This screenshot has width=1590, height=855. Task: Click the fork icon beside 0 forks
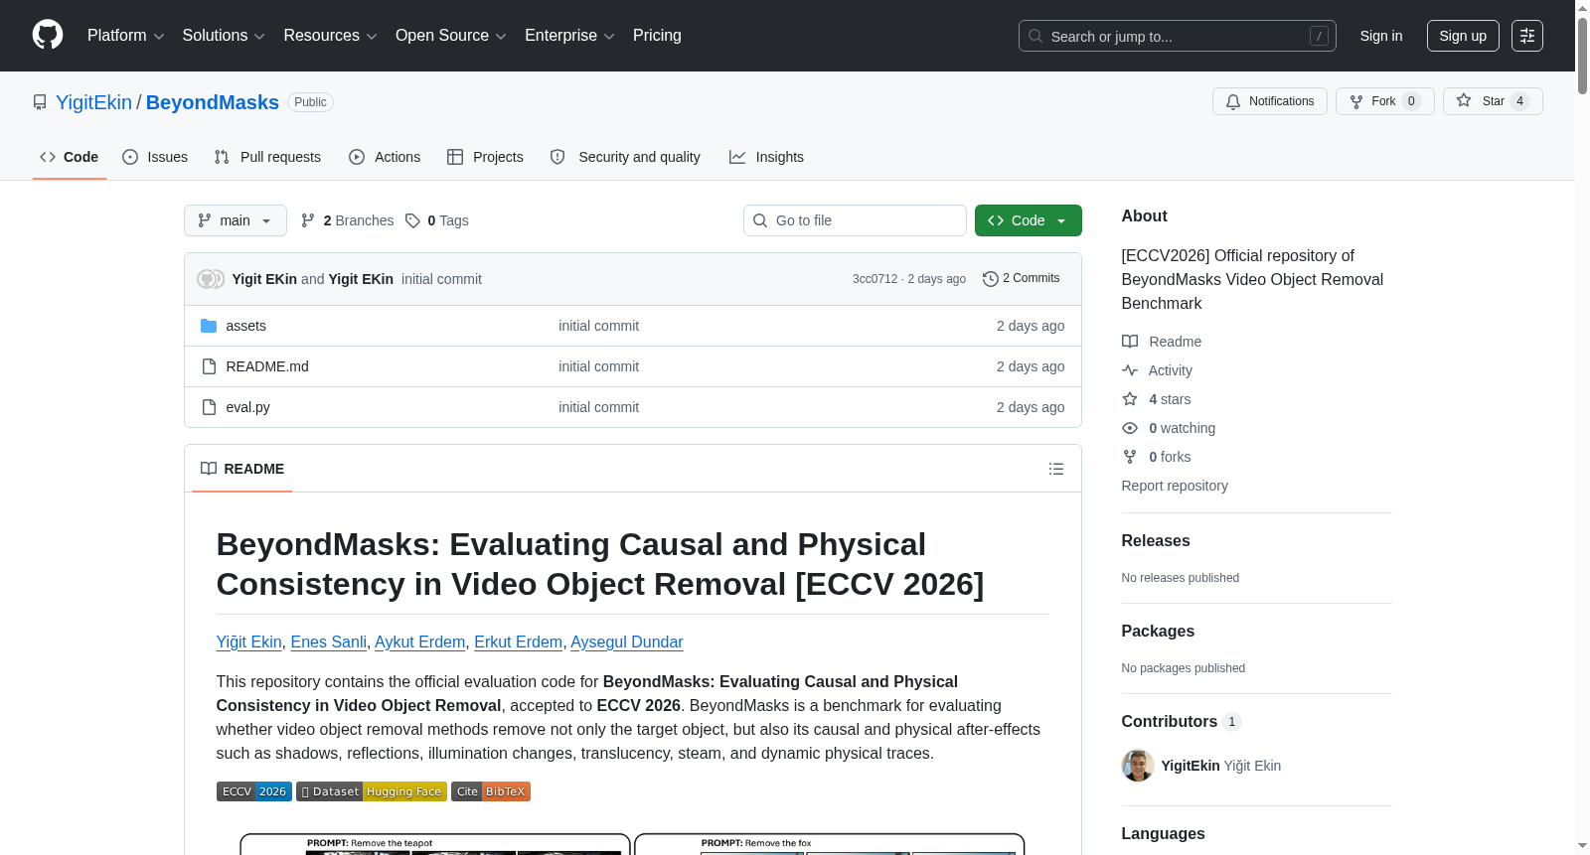[1130, 457]
